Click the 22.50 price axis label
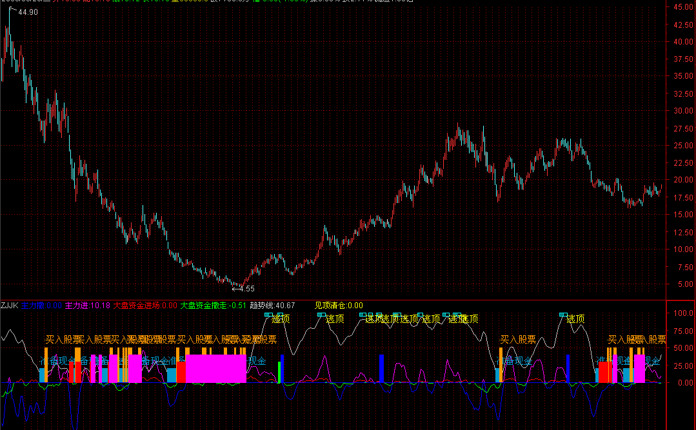This screenshot has height=430, width=696. [683, 163]
